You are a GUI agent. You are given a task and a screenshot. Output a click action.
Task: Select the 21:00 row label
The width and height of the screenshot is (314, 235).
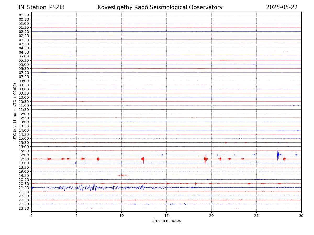pos(24,188)
